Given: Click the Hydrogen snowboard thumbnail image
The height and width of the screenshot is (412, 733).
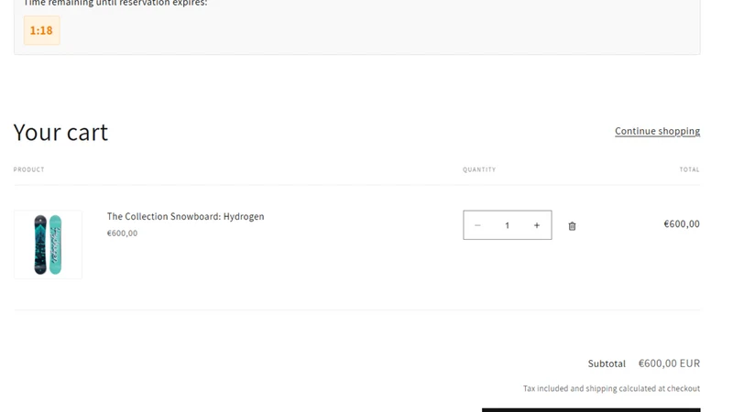Looking at the screenshot, I should coord(49,244).
